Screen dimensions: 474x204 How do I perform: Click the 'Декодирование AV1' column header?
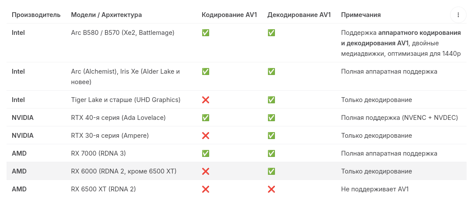tap(299, 15)
